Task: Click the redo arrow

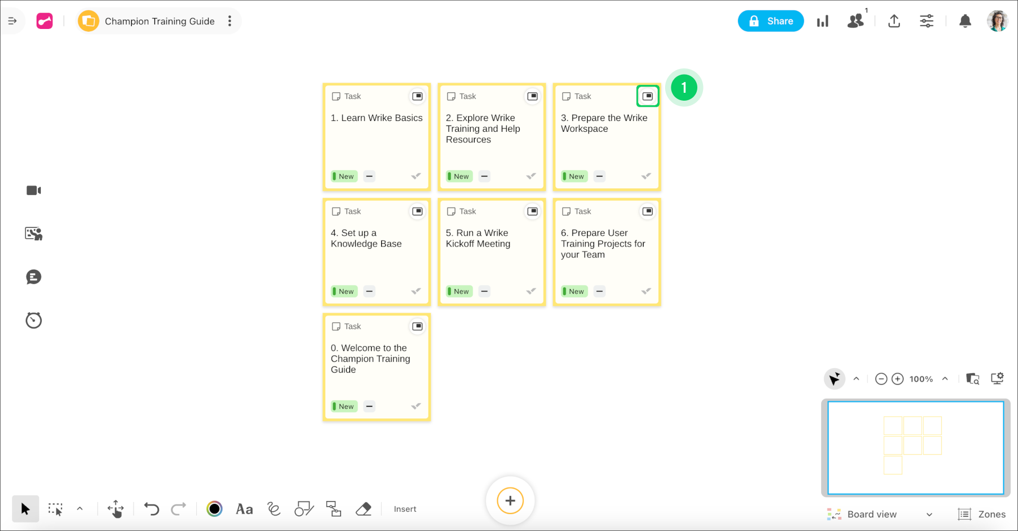Action: coord(178,509)
